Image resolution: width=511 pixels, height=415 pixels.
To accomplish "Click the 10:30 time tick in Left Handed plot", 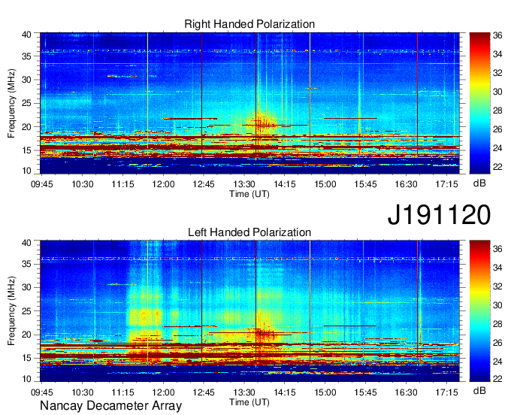I will coord(83,392).
